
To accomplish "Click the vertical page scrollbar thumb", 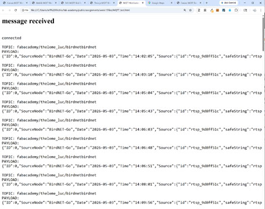I will tap(263, 34).
